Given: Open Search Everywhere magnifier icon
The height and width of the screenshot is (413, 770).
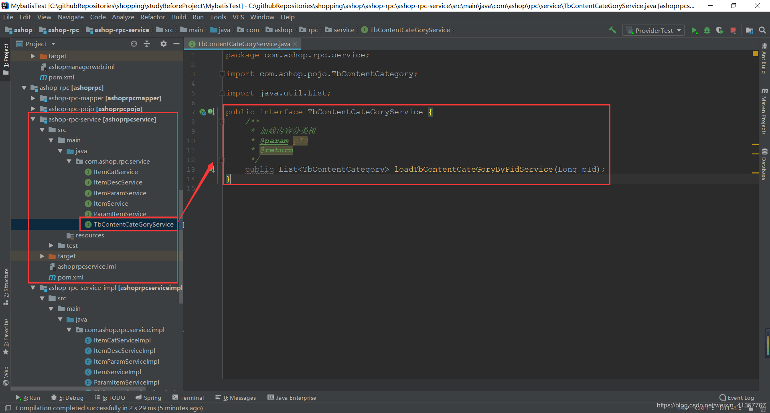Looking at the screenshot, I should (x=762, y=30).
